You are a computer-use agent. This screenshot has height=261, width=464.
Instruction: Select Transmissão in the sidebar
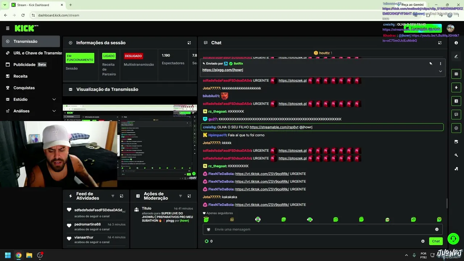tap(31, 41)
